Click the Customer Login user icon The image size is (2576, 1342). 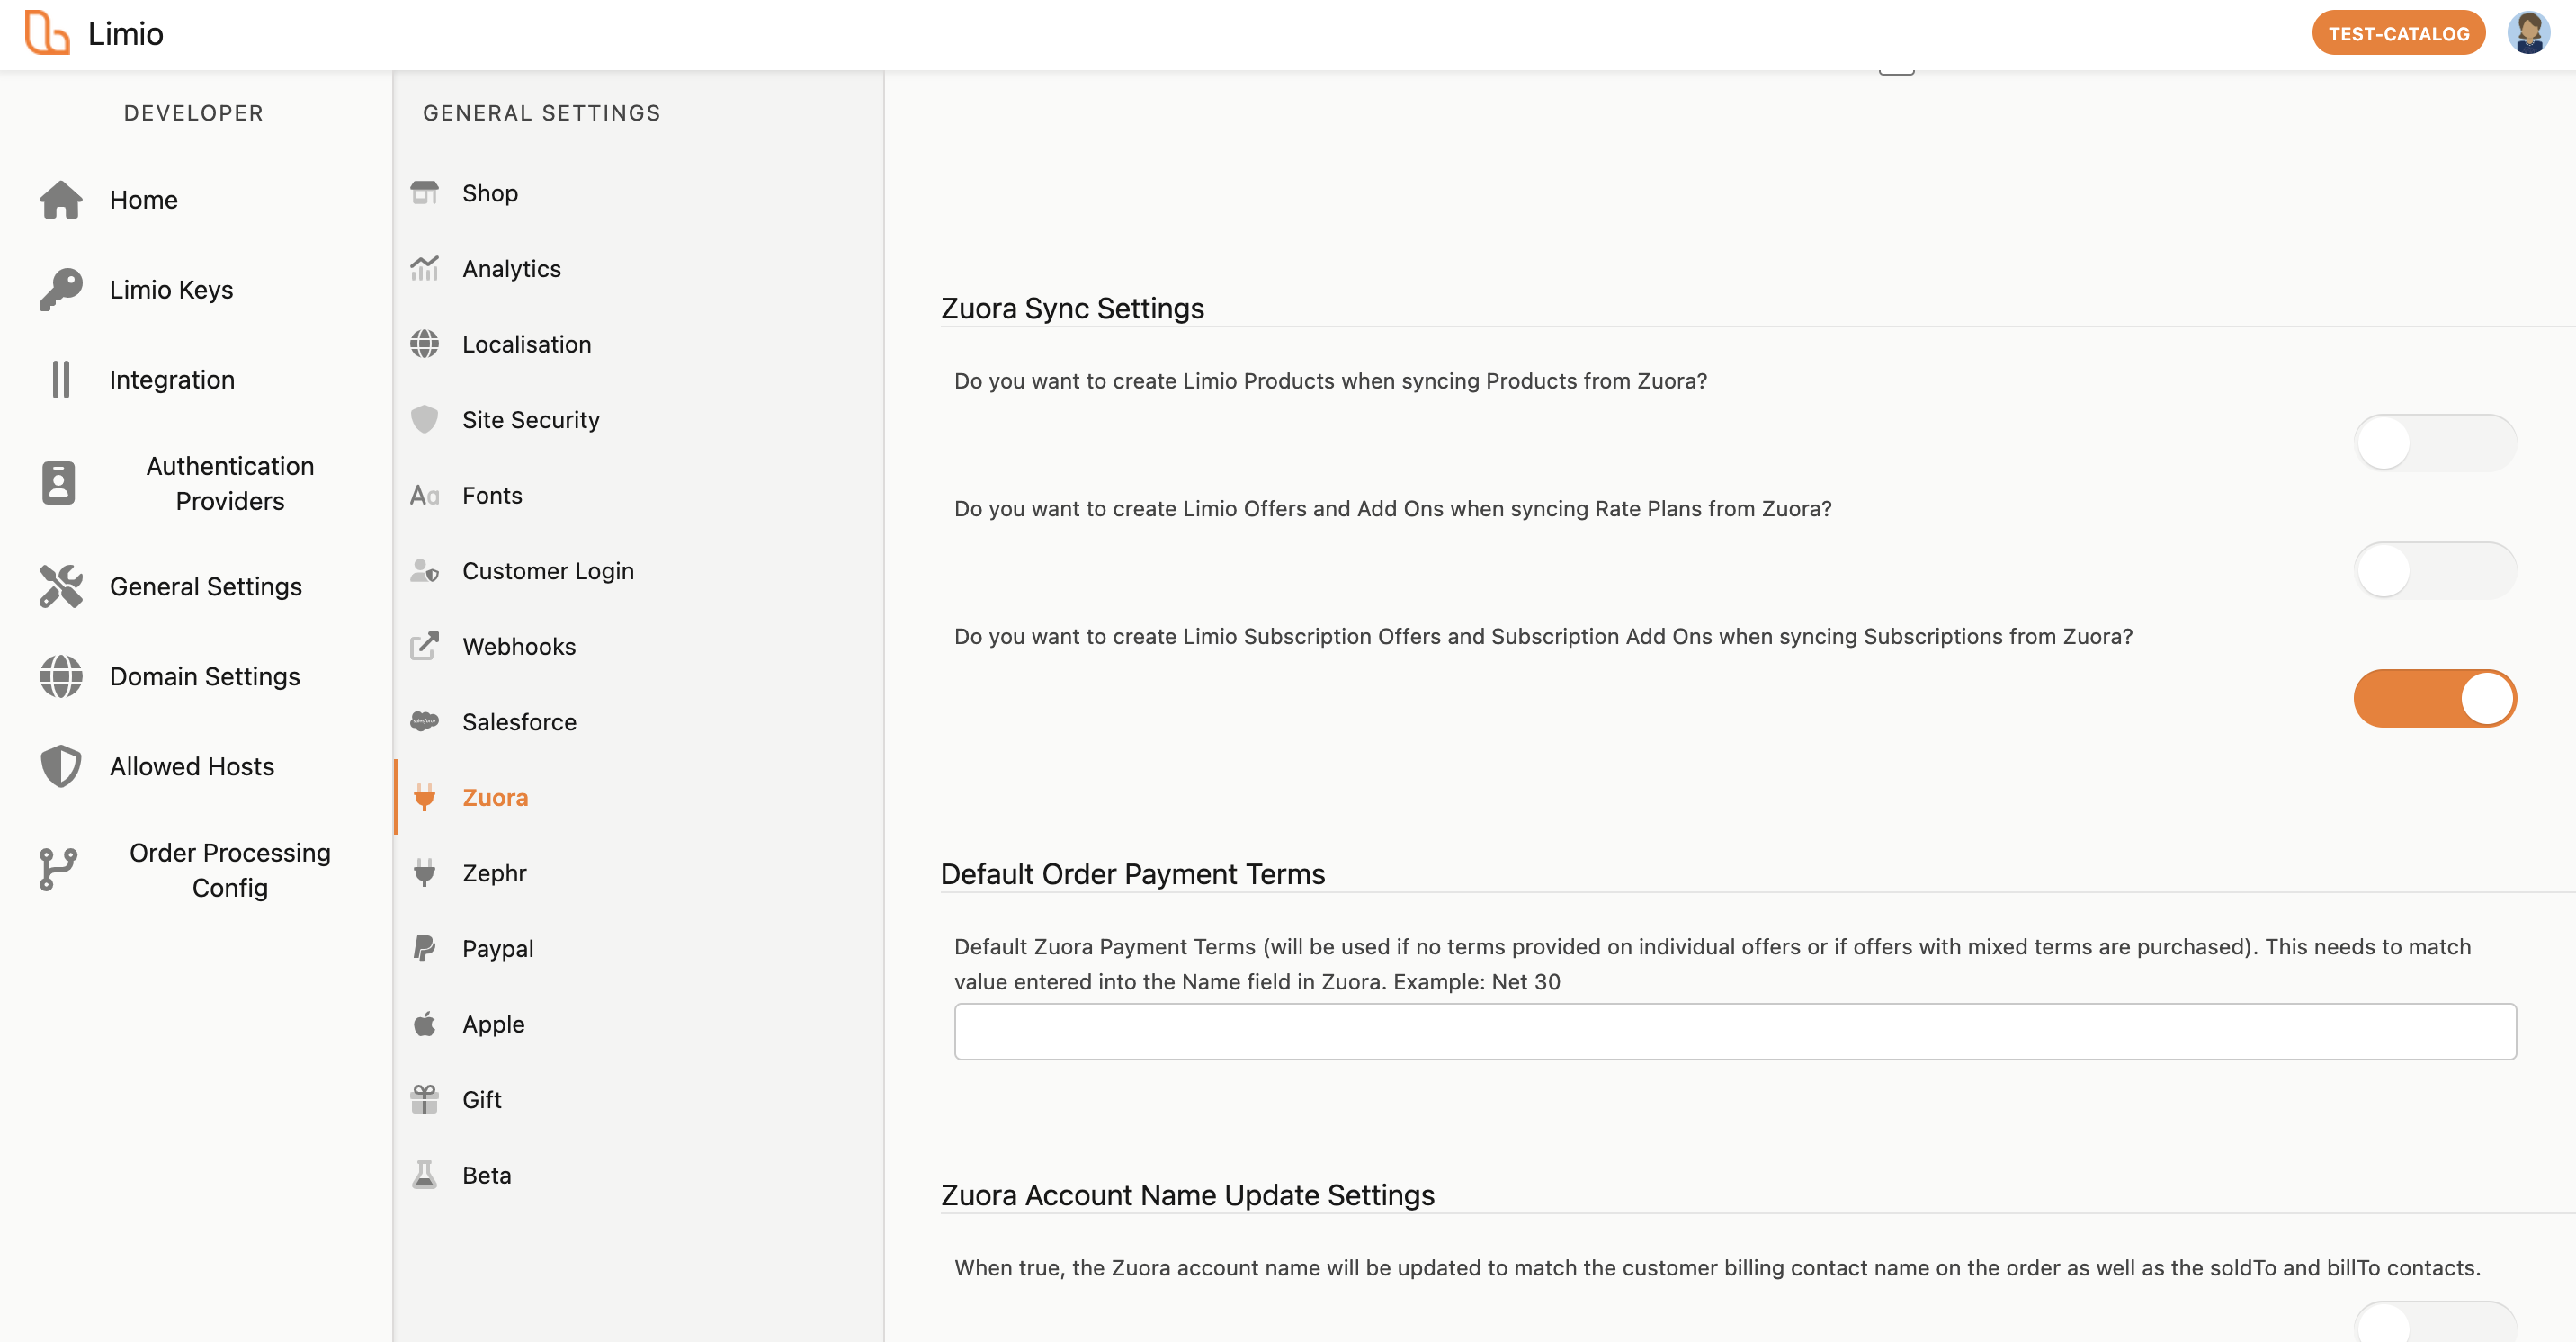[425, 571]
